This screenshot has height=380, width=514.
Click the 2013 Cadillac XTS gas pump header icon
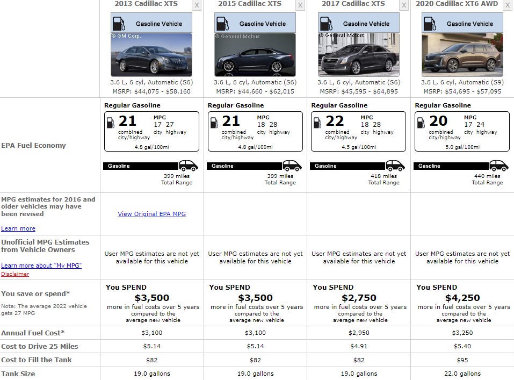pos(119,24)
